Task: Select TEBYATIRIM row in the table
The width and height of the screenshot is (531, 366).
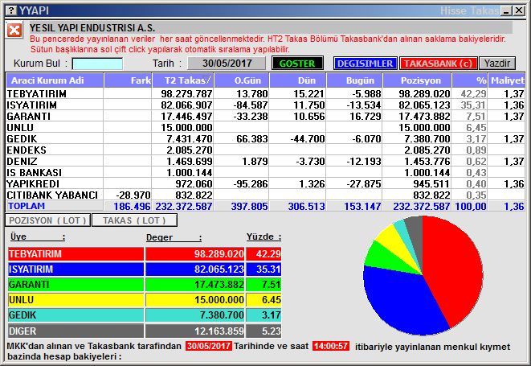Action: pyautogui.click(x=265, y=93)
